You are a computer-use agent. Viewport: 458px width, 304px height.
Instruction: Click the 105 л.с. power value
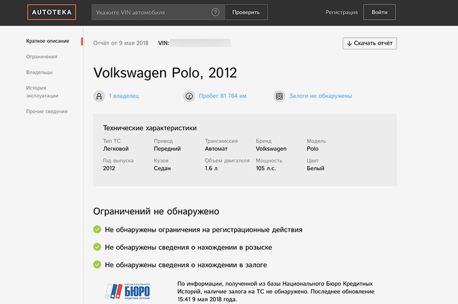(x=266, y=168)
